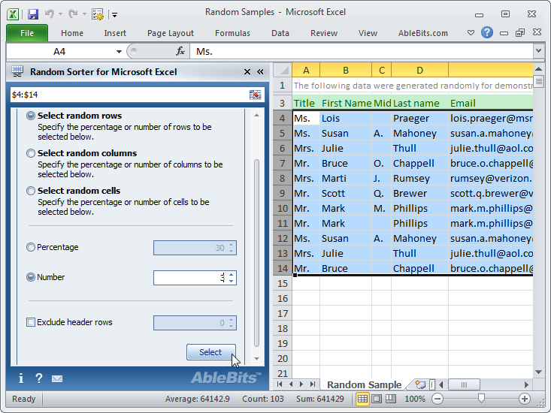The image size is (551, 413).
Task: Choose the Select random cells option
Action: 31,191
